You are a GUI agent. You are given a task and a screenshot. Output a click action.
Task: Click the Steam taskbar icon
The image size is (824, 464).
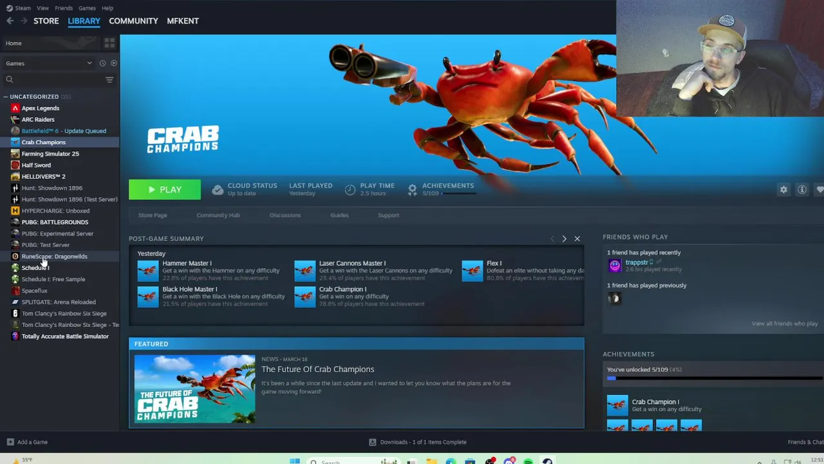(547, 461)
